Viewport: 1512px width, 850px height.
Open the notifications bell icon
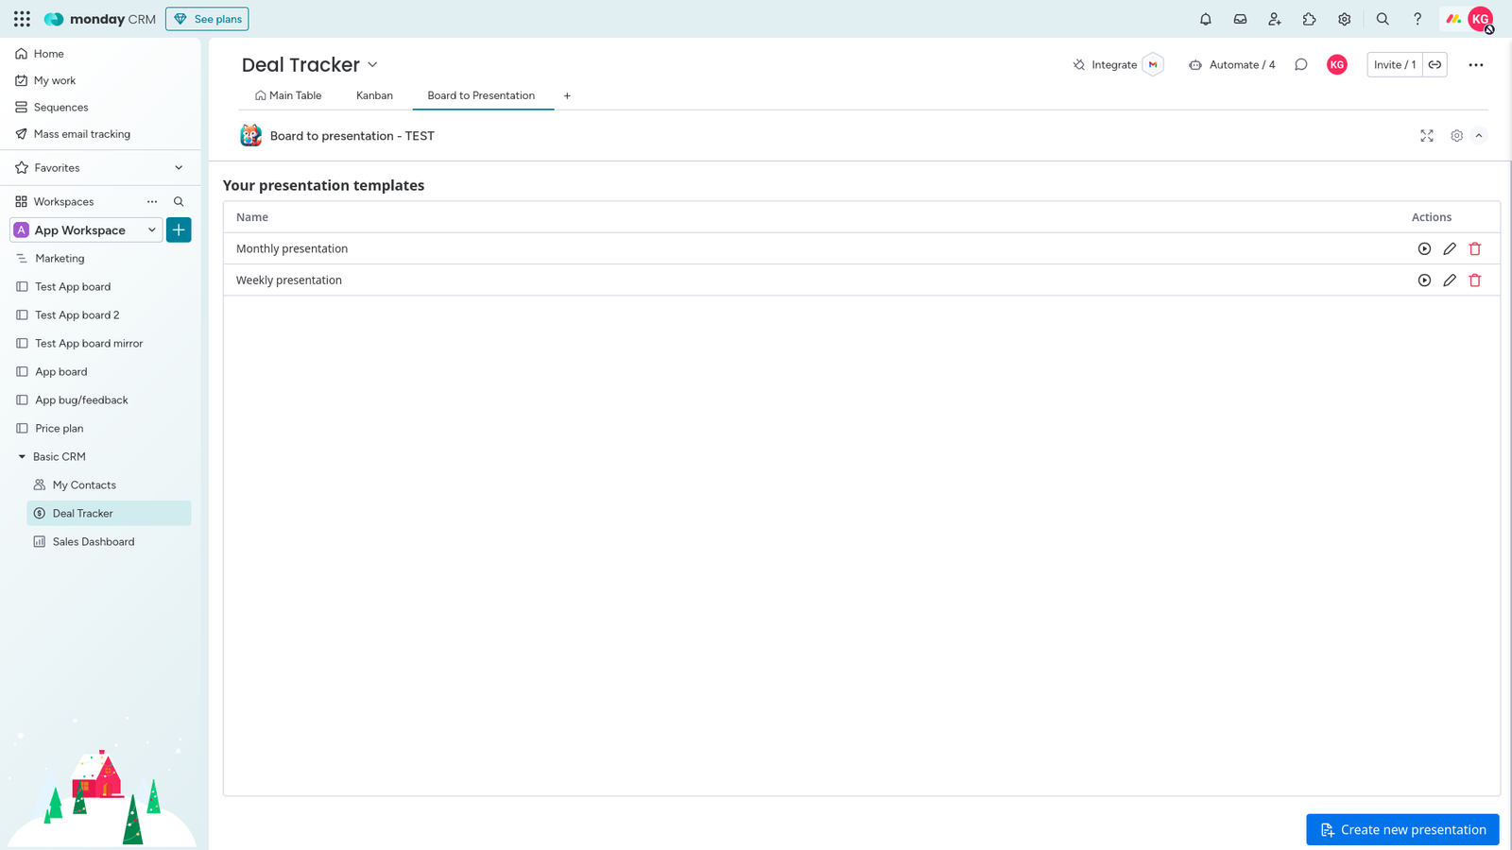coord(1206,19)
